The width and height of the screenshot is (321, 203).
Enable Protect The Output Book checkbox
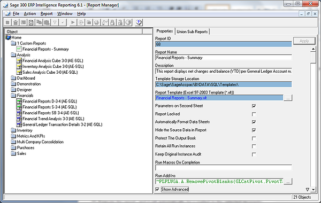pos(254,138)
